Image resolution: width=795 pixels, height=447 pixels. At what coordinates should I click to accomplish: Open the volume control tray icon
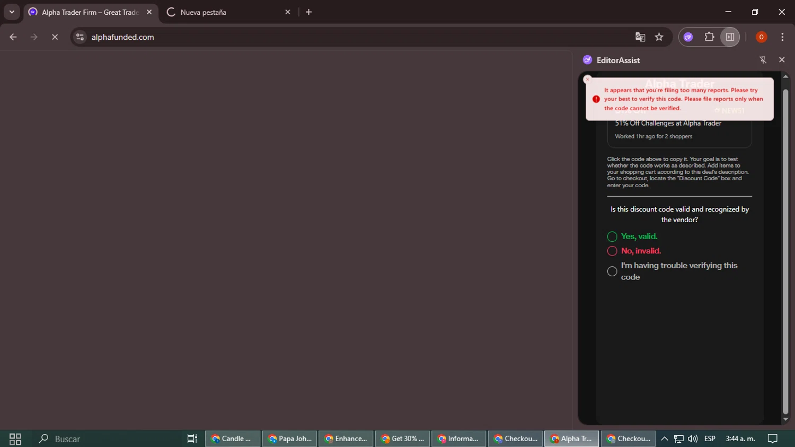point(693,439)
